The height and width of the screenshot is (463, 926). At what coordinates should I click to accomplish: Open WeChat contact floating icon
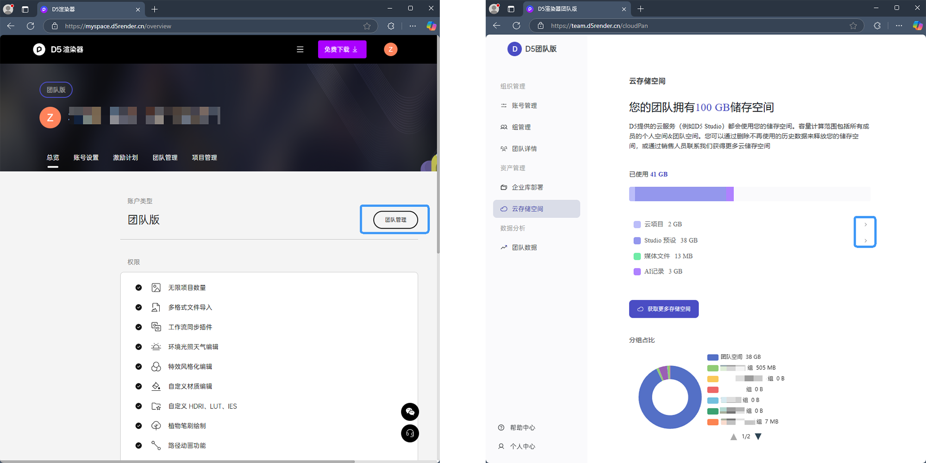pyautogui.click(x=410, y=412)
